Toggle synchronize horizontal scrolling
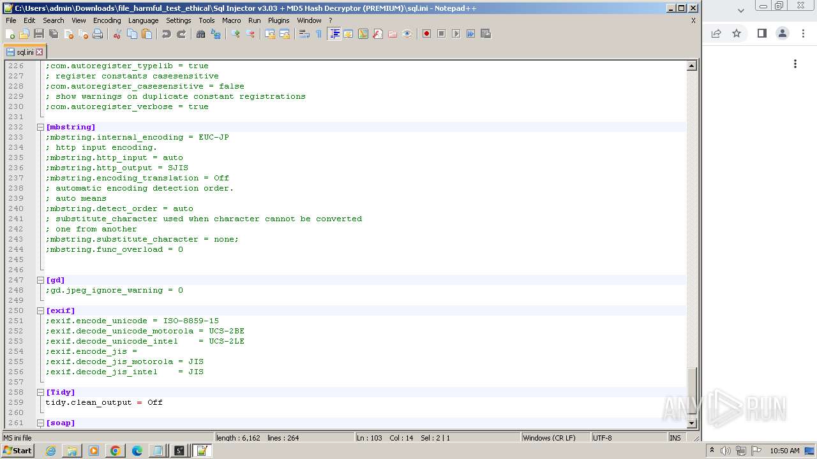This screenshot has width=817, height=459. (x=285, y=34)
